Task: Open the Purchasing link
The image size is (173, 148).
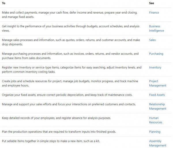Action: click(156, 54)
